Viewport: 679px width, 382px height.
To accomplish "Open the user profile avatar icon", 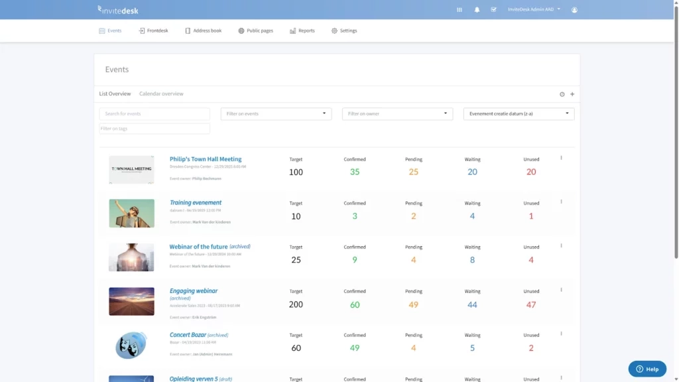I will 574,9.
